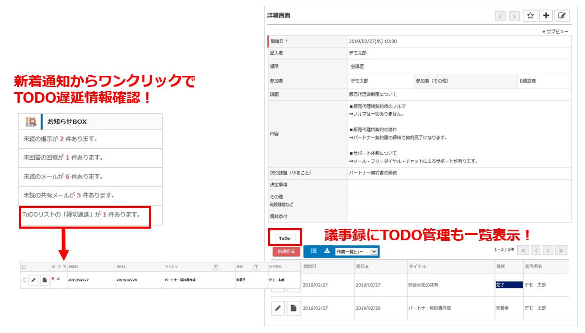This screenshot has height=333, width=585.
Task: Click the plus add icon in detail header
Action: 546,16
